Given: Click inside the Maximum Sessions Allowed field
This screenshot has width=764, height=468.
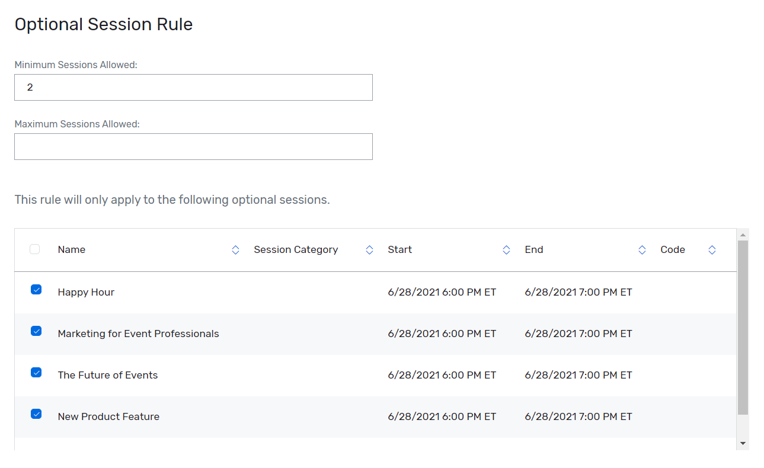Looking at the screenshot, I should [x=193, y=146].
